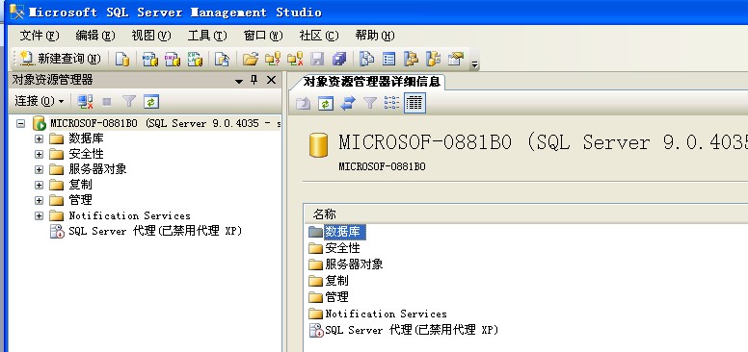This screenshot has width=748, height=352.
Task: Click the 新建查询 new query button
Action: [x=61, y=59]
